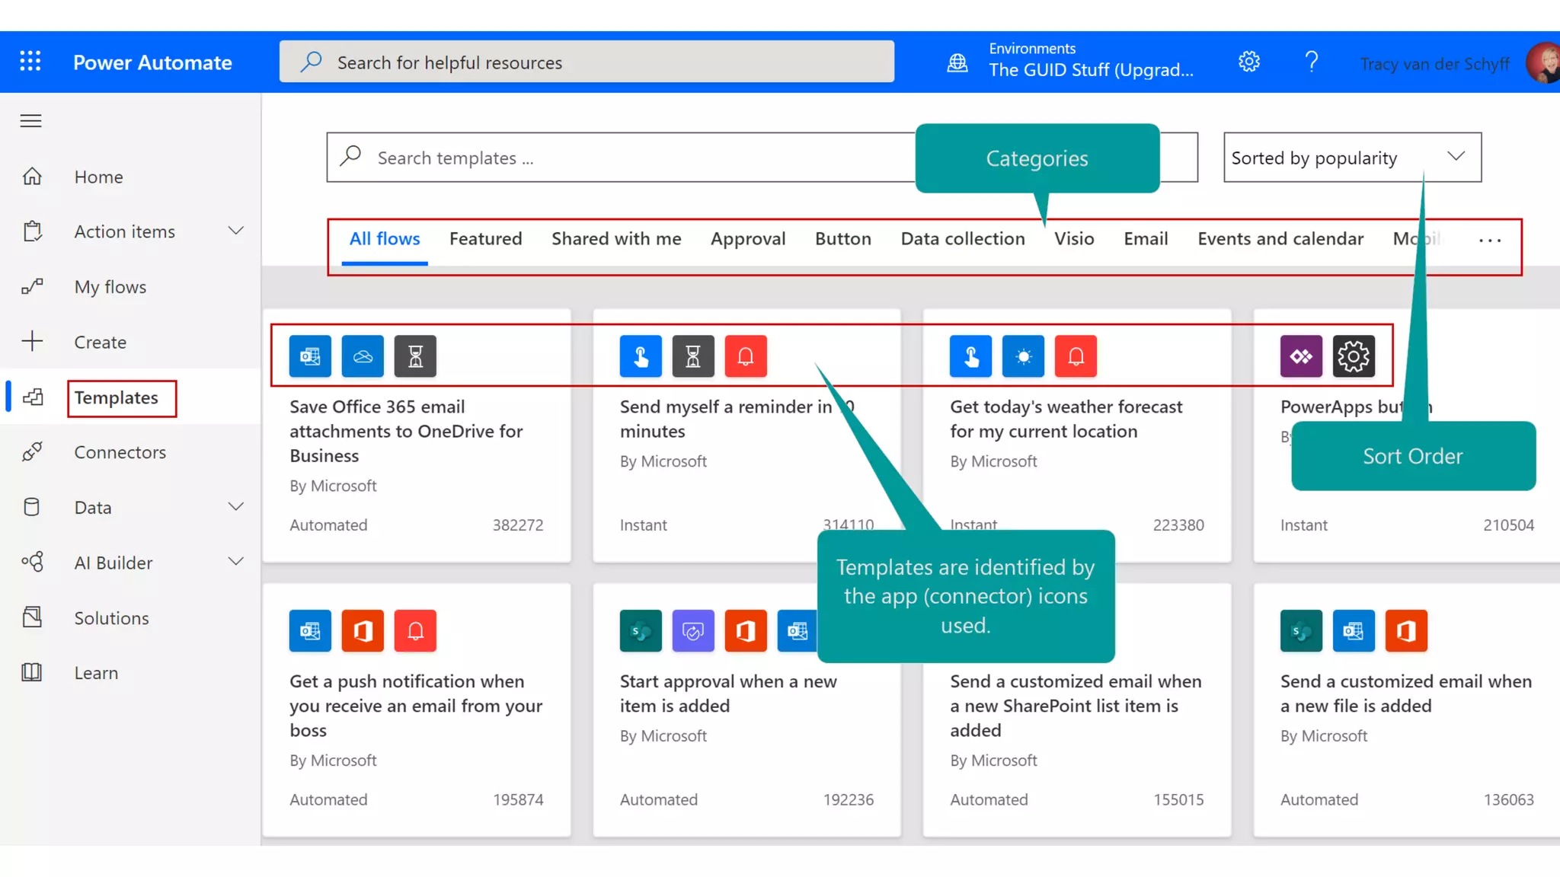Screen dimensions: 1560x877
Task: Show more categories with ellipsis
Action: [x=1489, y=241]
